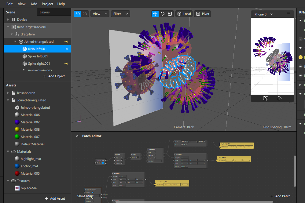The height and width of the screenshot is (203, 305).
Task: Click patch arrow beside Joined-triangulated object
Action: point(66,42)
